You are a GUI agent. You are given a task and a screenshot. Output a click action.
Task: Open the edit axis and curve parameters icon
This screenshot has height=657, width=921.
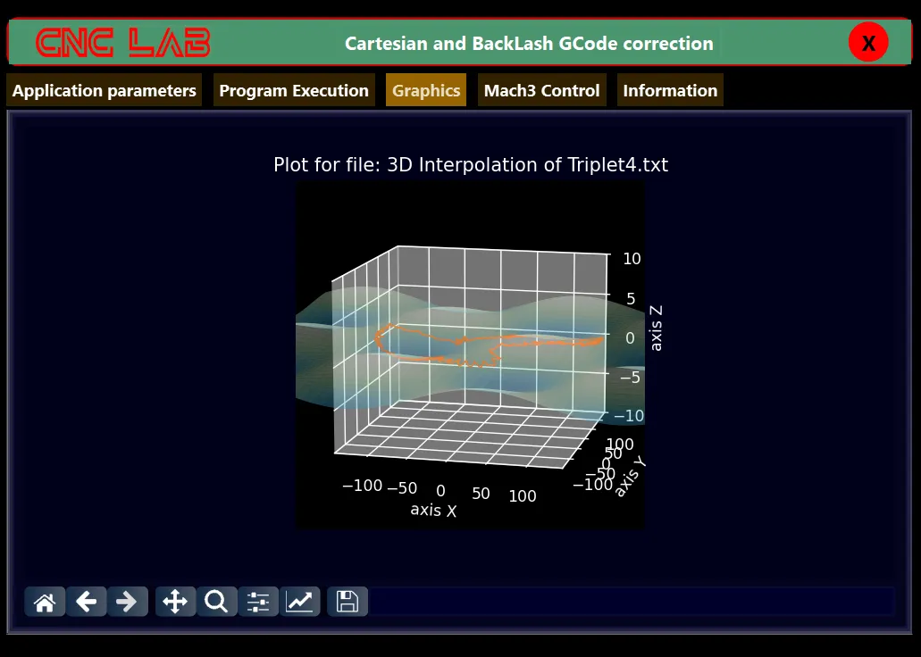299,602
